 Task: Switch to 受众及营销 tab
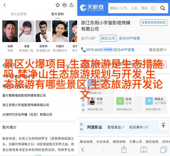[x=19, y=14]
